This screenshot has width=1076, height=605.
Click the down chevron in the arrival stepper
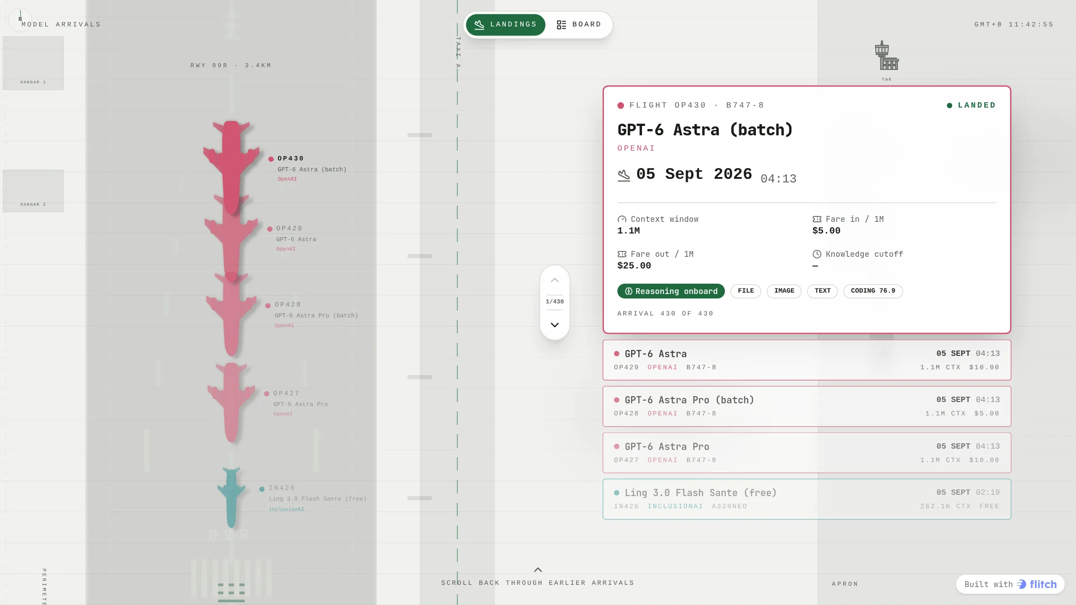tap(555, 325)
